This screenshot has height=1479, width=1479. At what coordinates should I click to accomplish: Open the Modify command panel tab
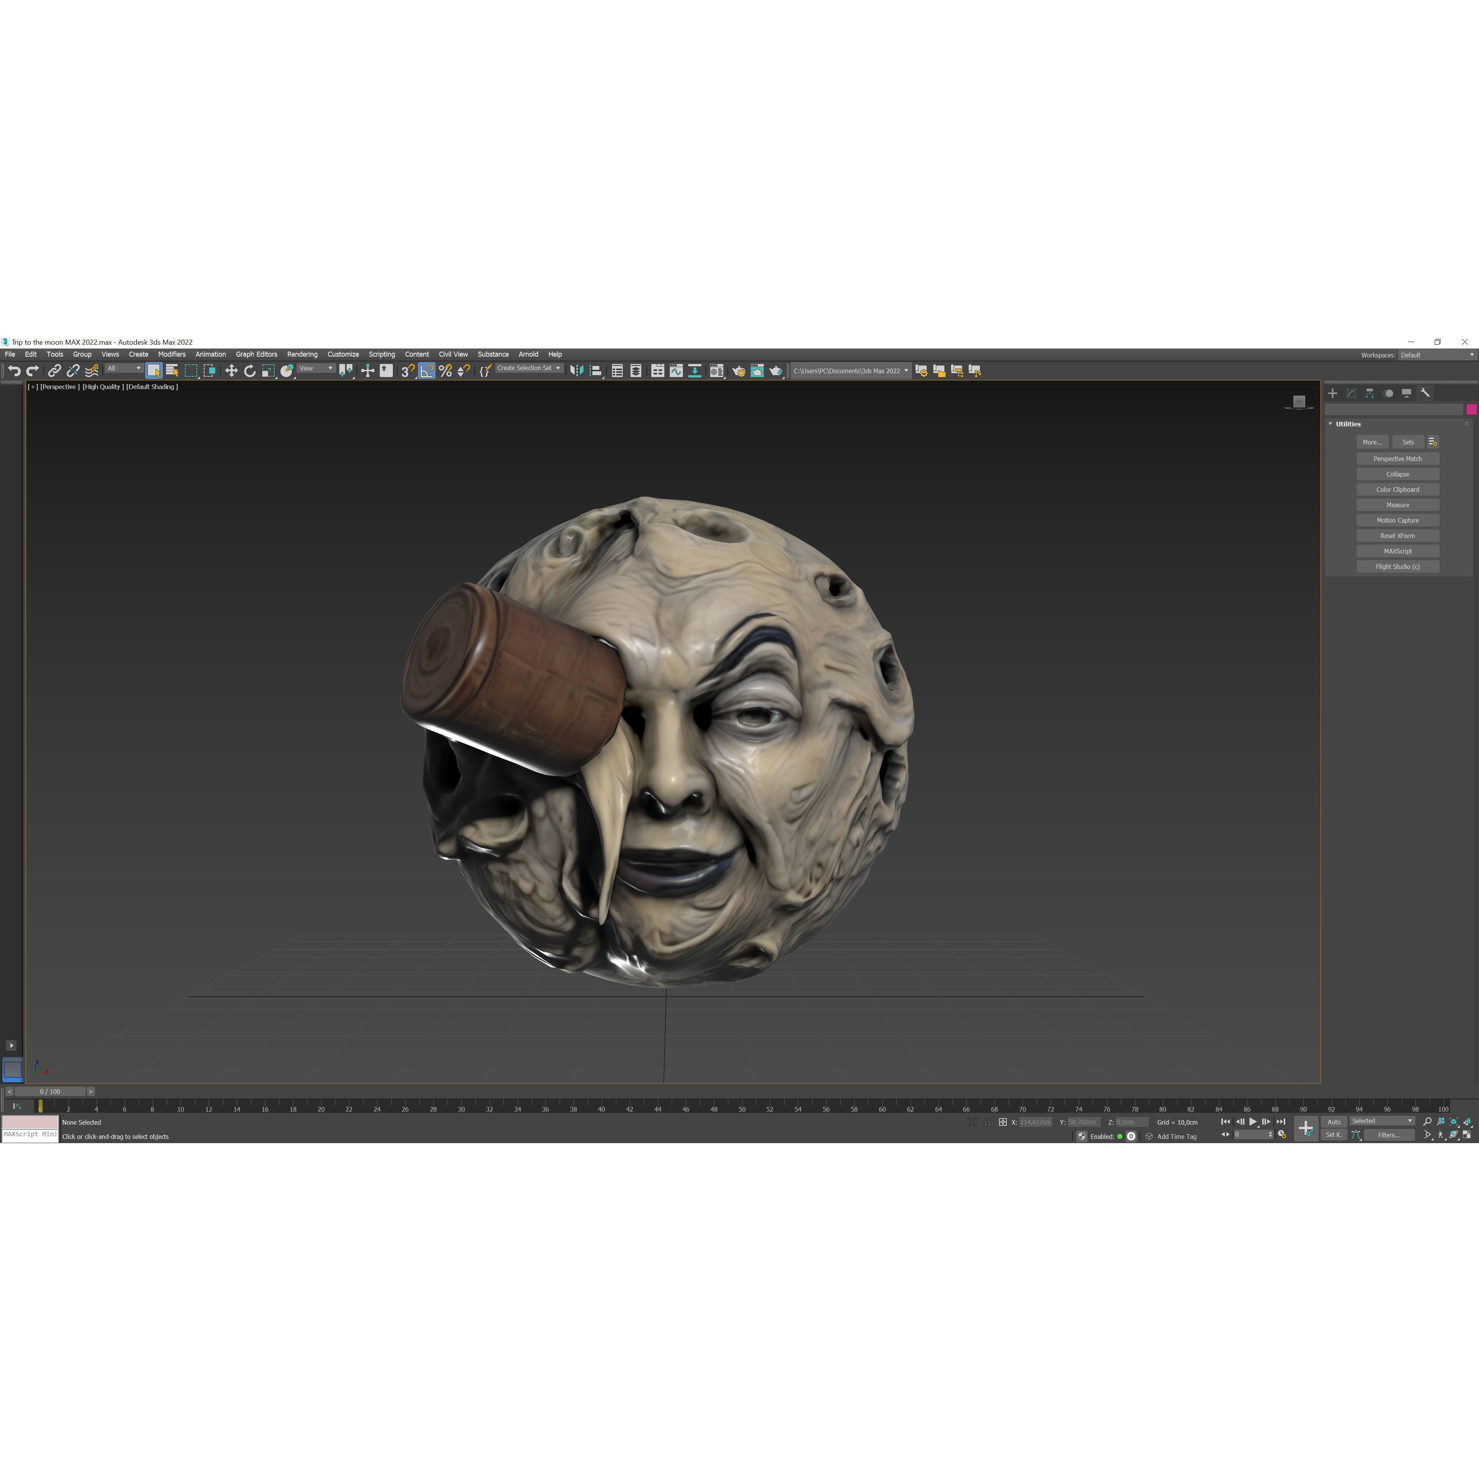pyautogui.click(x=1351, y=393)
